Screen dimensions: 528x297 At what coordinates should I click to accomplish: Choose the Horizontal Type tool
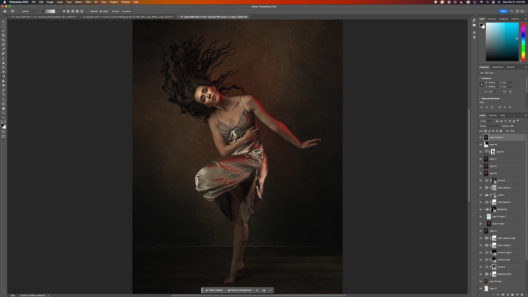coord(4,95)
